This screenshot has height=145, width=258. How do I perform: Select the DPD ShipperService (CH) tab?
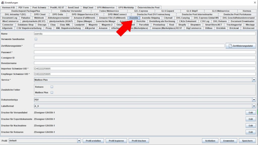coord(85,14)
